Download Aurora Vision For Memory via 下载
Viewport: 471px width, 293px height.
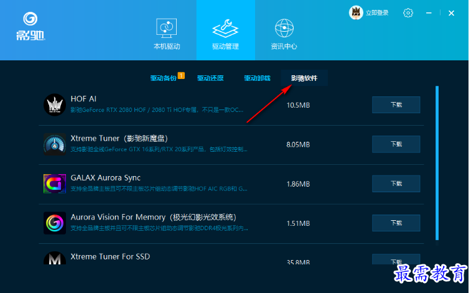(396, 223)
